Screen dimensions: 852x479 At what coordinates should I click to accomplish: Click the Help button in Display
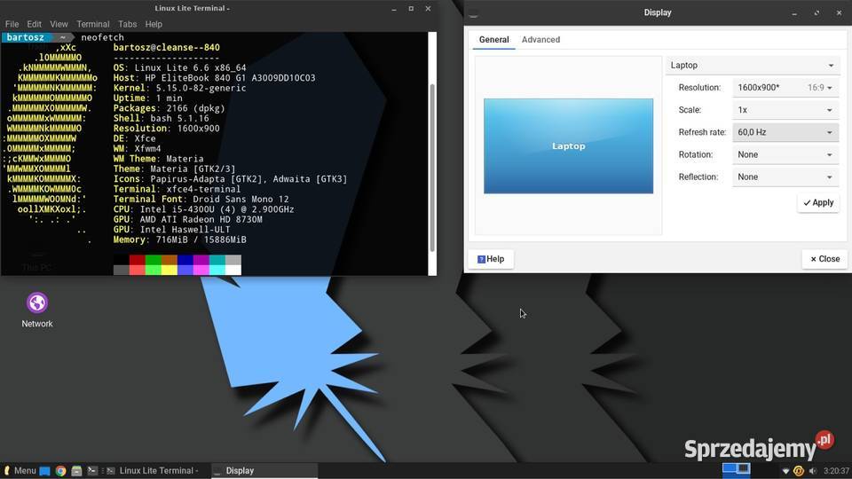[491, 259]
